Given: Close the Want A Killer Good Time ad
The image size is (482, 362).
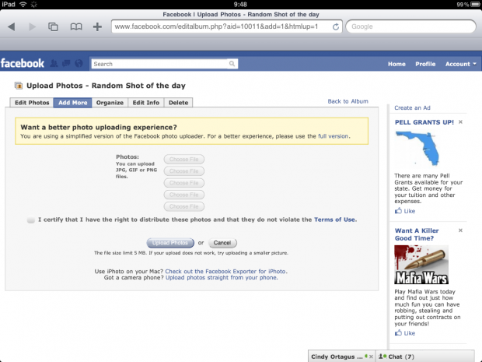Looking at the screenshot, I should pos(460,230).
